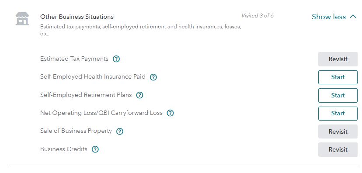Click help icon next to Sale of Business Property
This screenshot has height=173, width=362.
[120, 131]
